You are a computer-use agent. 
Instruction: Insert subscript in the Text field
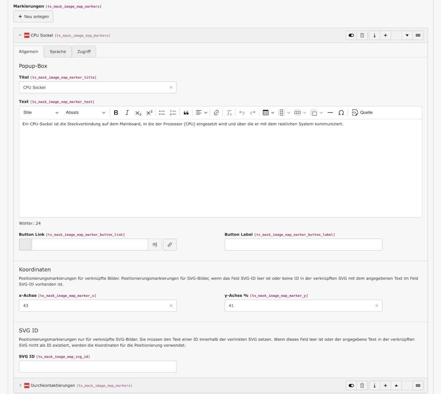tap(138, 113)
